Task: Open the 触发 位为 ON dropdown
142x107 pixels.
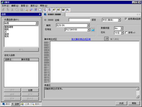Action: 88,25
